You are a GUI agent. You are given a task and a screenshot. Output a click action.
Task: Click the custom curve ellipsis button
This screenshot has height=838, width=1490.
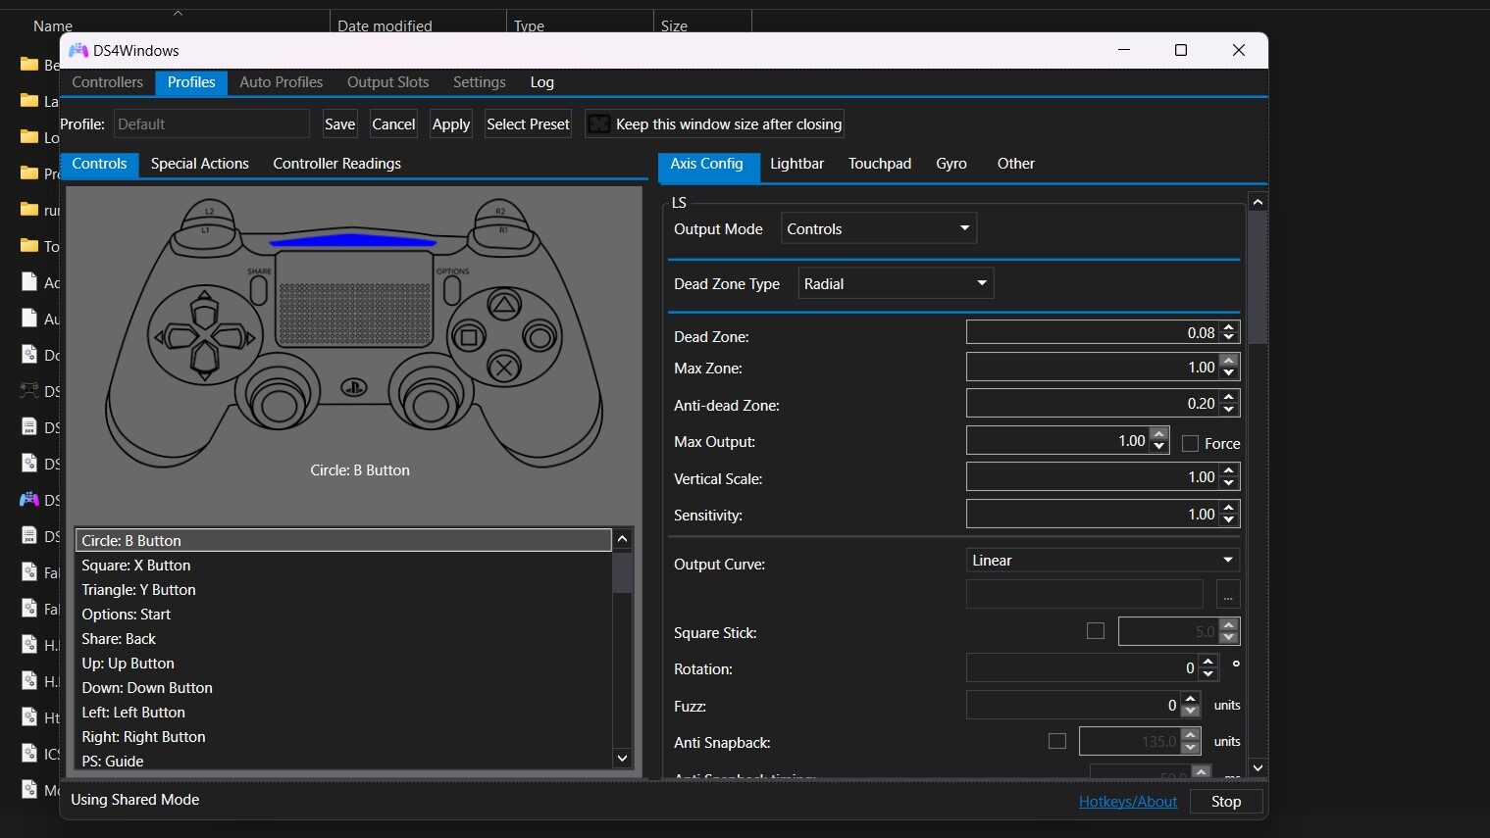point(1228,595)
